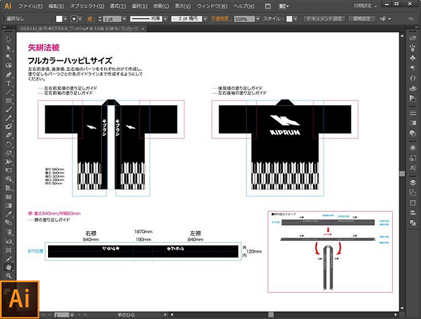Open the stroke weight dropdown
Image resolution: width=421 pixels, height=319 pixels.
(124, 19)
